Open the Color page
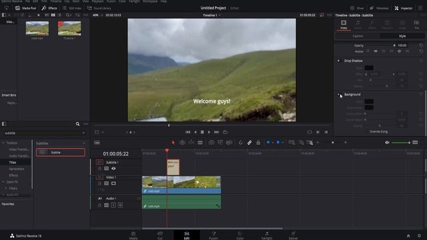Screen dimensions: 427x240 coord(240,235)
